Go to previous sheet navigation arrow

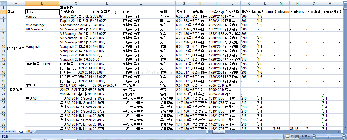(x=6, y=132)
